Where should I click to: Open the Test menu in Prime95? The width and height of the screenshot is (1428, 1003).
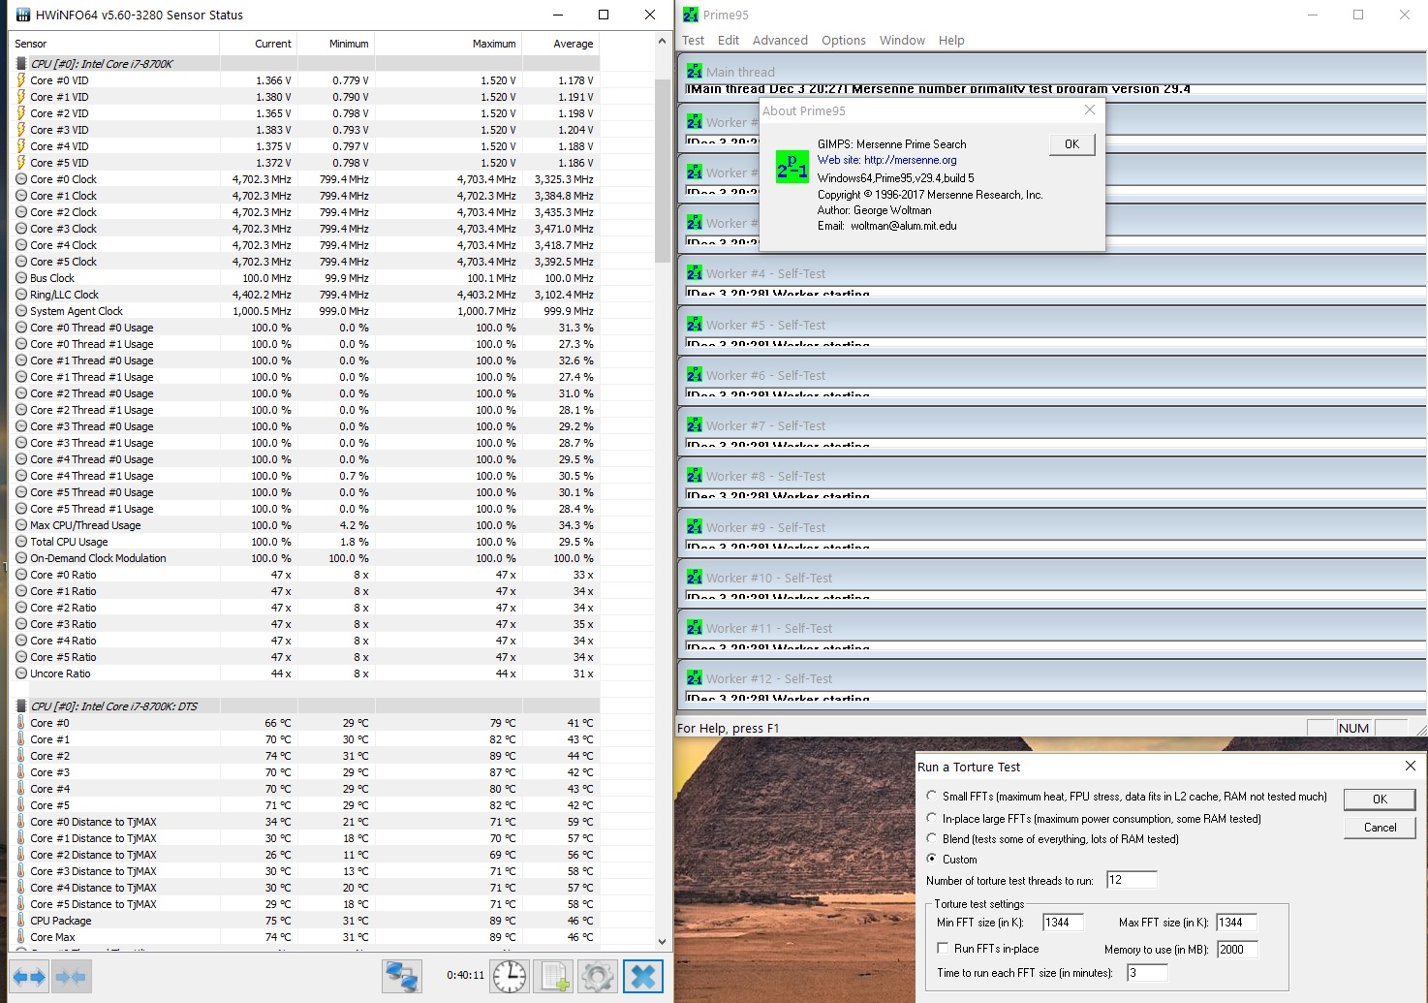693,41
